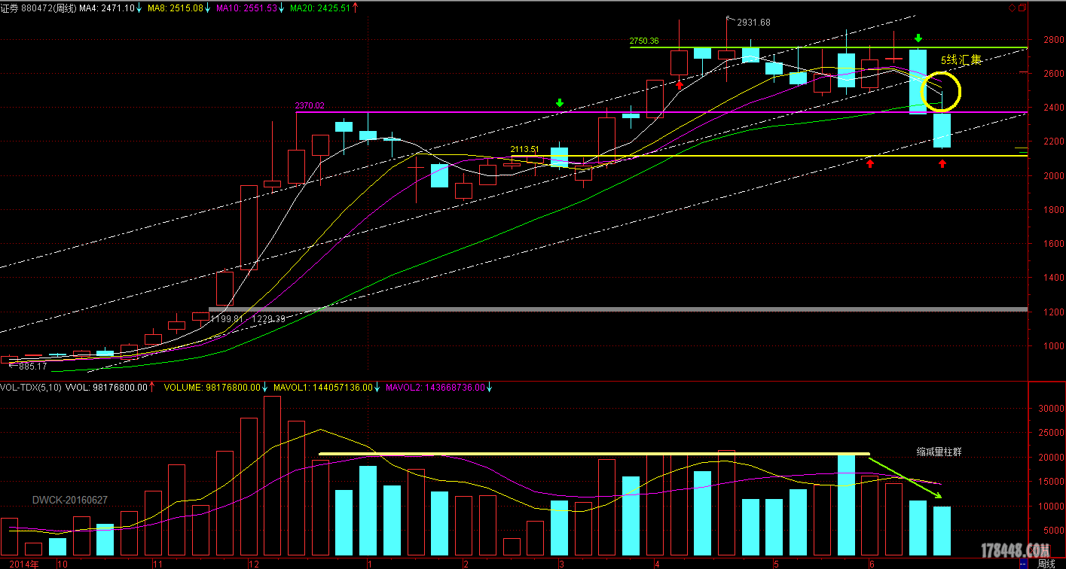Click the 5线汇集 annotation text
The image size is (1066, 569).
coord(961,60)
